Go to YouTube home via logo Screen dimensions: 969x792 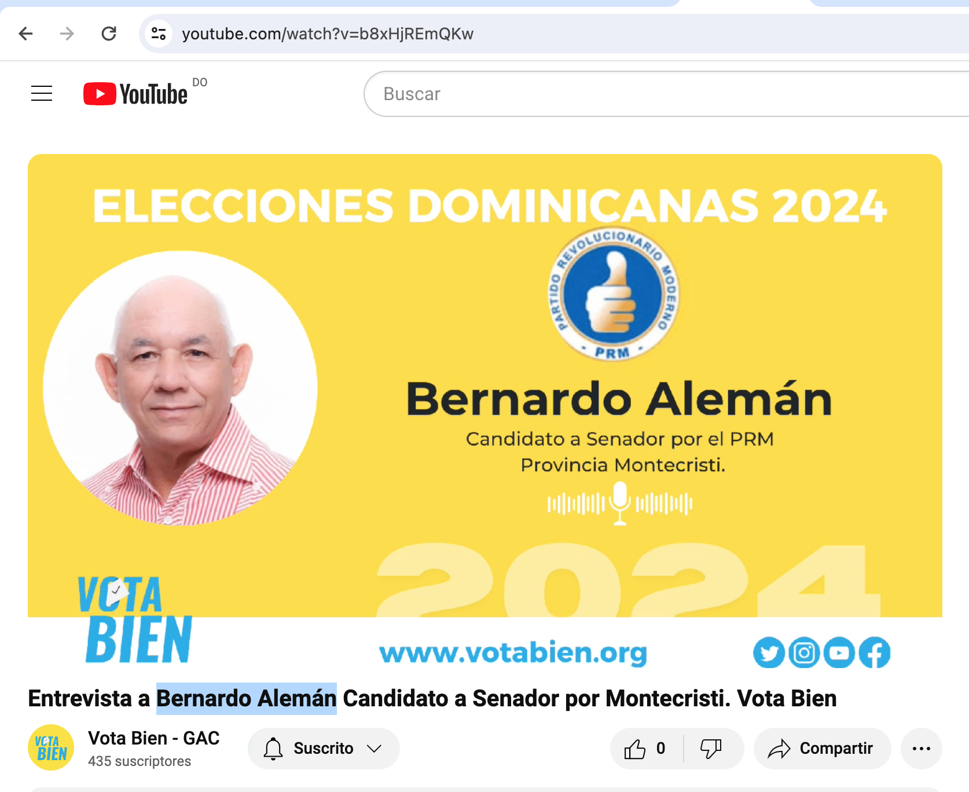click(x=135, y=94)
